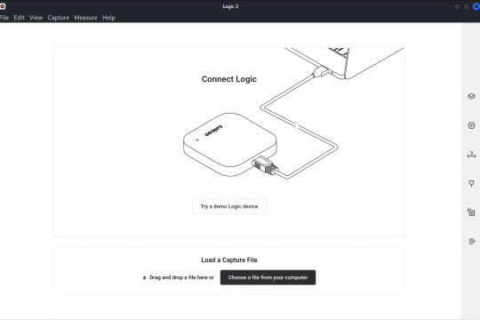Open the Analyzers panel icon
Viewport: 480px width, 320px height.
(x=471, y=125)
